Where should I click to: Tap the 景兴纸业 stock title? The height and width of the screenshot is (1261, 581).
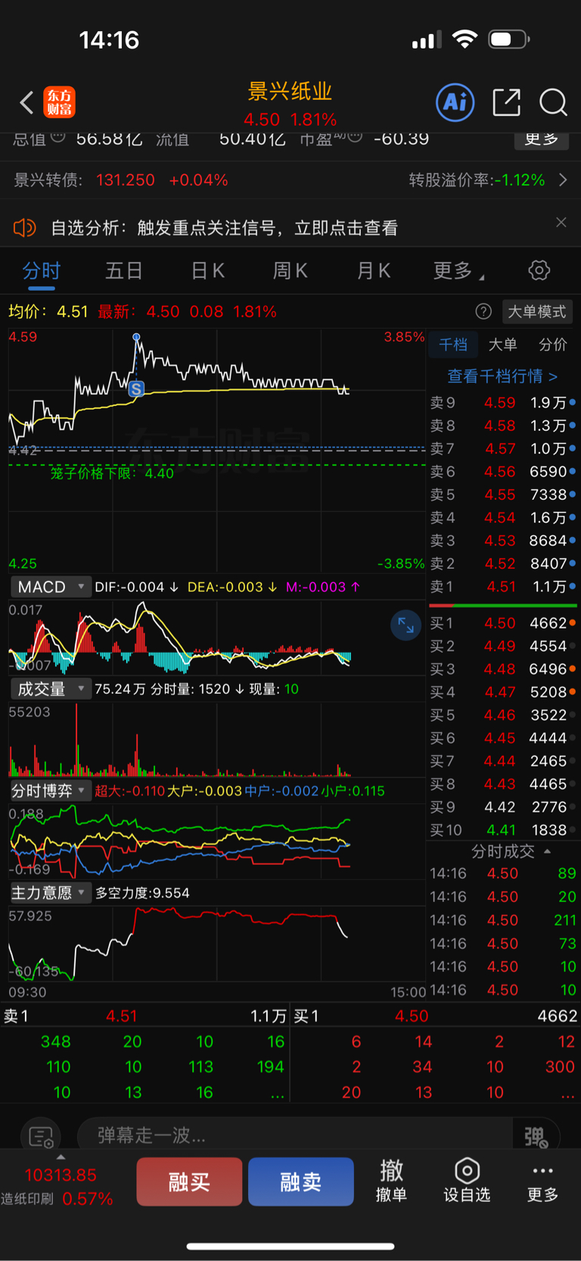click(290, 92)
